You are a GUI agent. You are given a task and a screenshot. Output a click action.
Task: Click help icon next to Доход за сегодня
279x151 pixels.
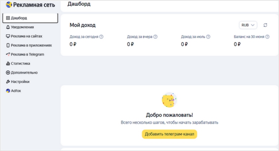coord(101,37)
